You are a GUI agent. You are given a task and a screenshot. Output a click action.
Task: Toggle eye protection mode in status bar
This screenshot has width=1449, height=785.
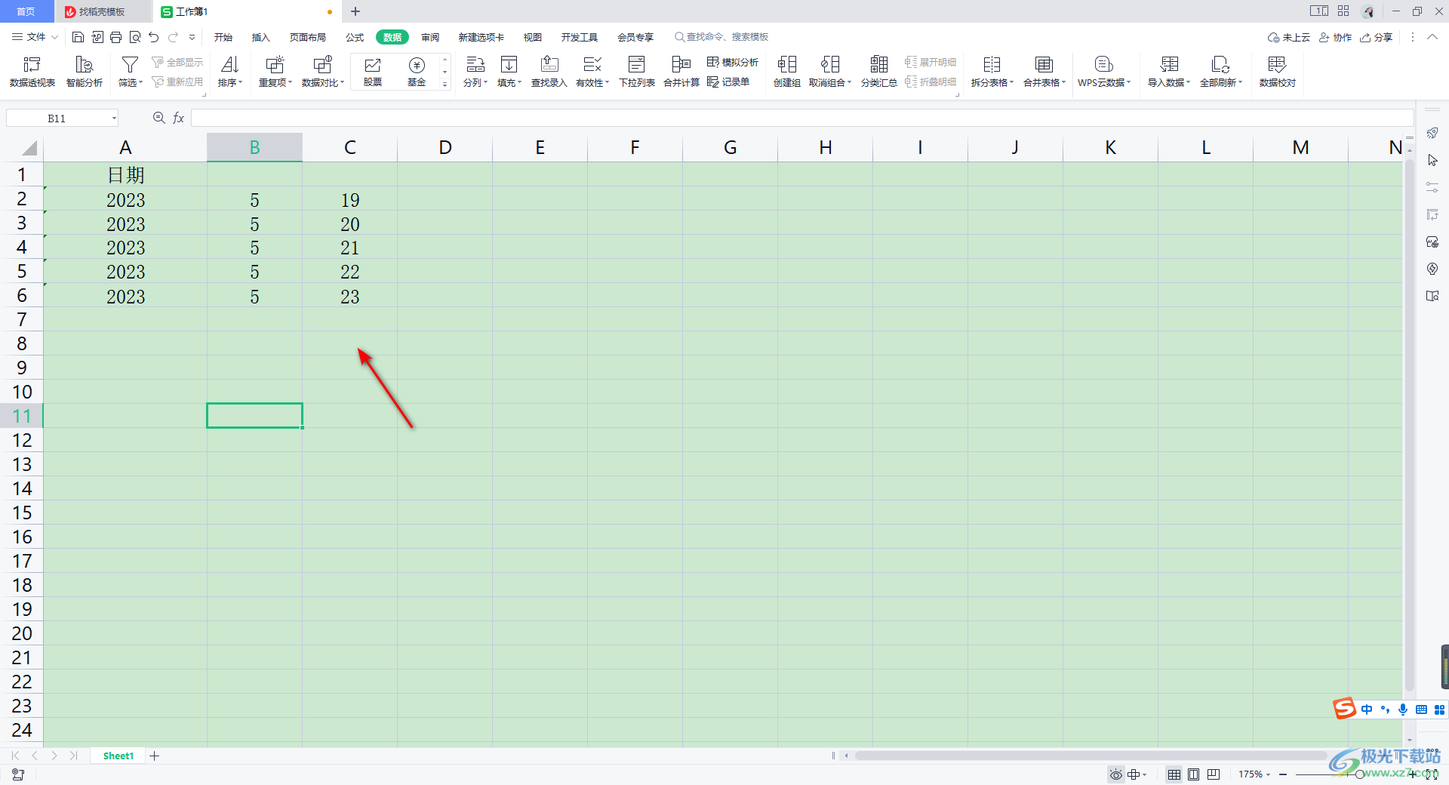[1115, 774]
